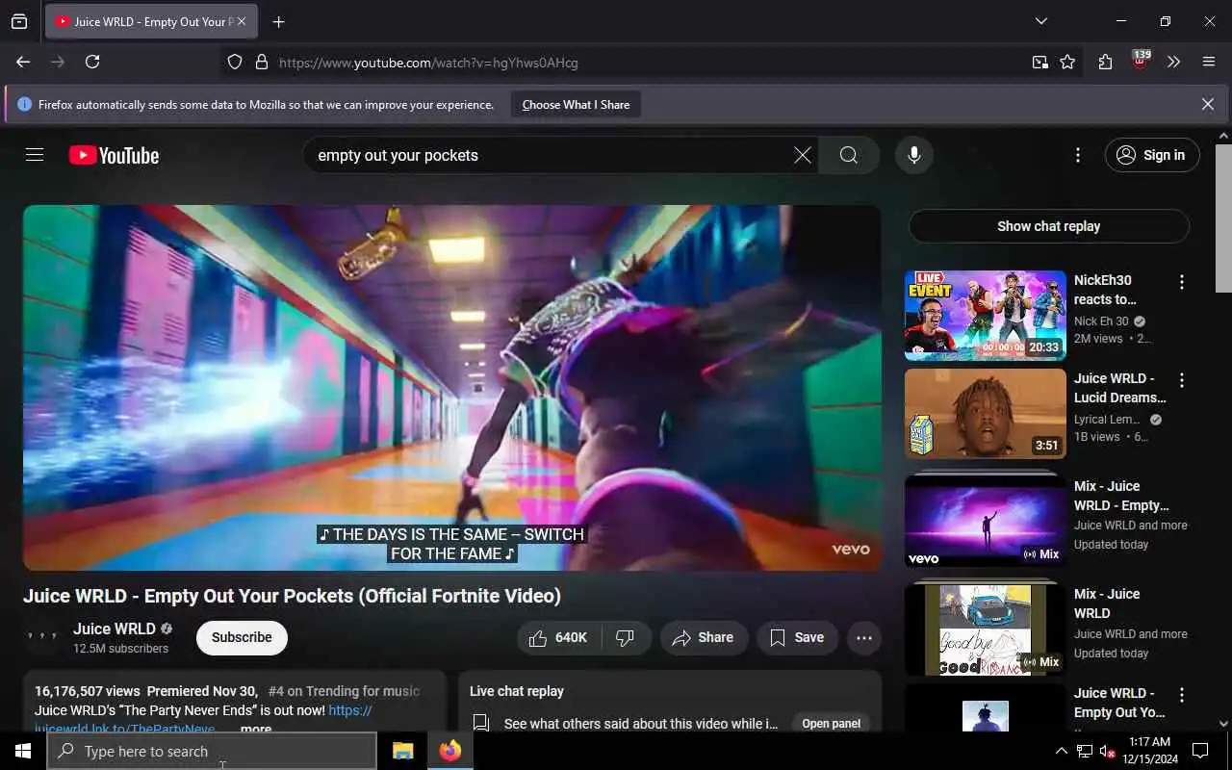Show the chat replay panel

tap(1048, 226)
